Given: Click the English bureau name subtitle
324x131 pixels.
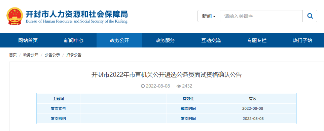Looking at the screenshot, I should tap(76, 22).
